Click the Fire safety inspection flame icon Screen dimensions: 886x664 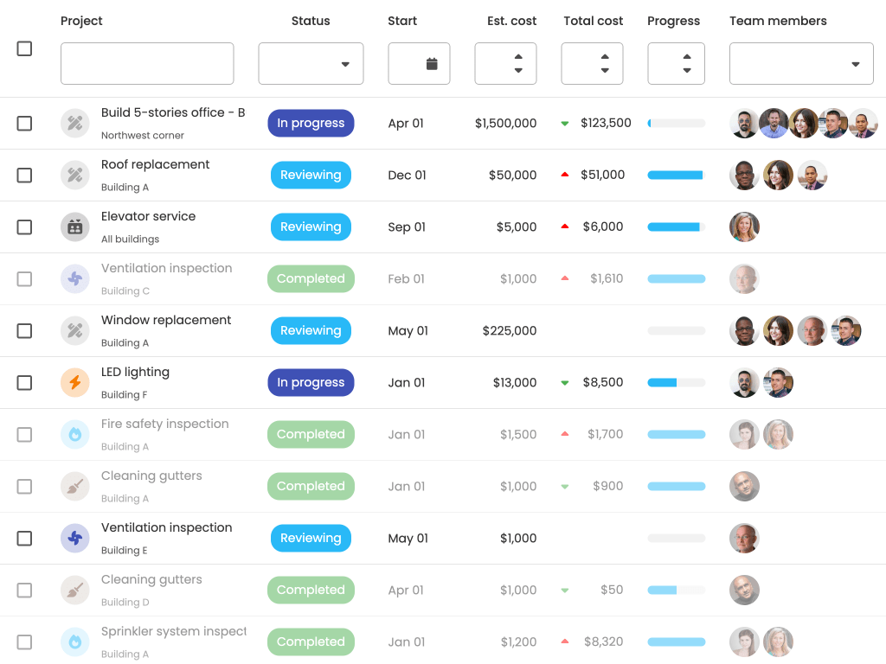coord(75,435)
